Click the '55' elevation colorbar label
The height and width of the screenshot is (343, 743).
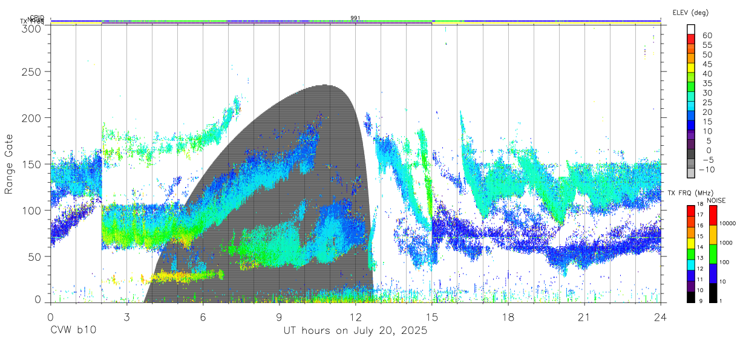click(707, 45)
